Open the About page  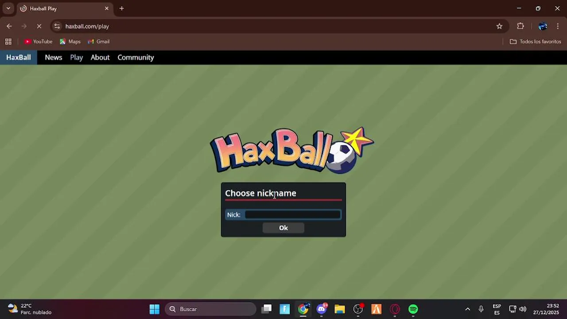pos(100,57)
